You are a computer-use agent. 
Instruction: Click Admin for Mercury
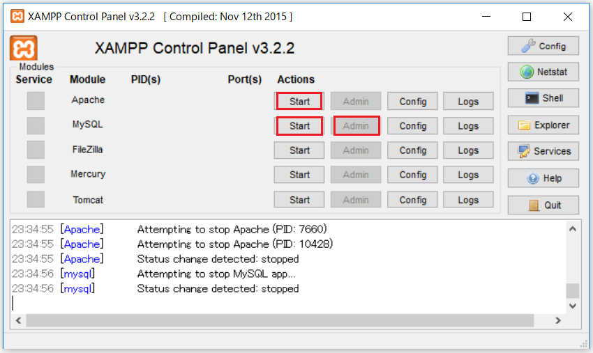point(356,175)
